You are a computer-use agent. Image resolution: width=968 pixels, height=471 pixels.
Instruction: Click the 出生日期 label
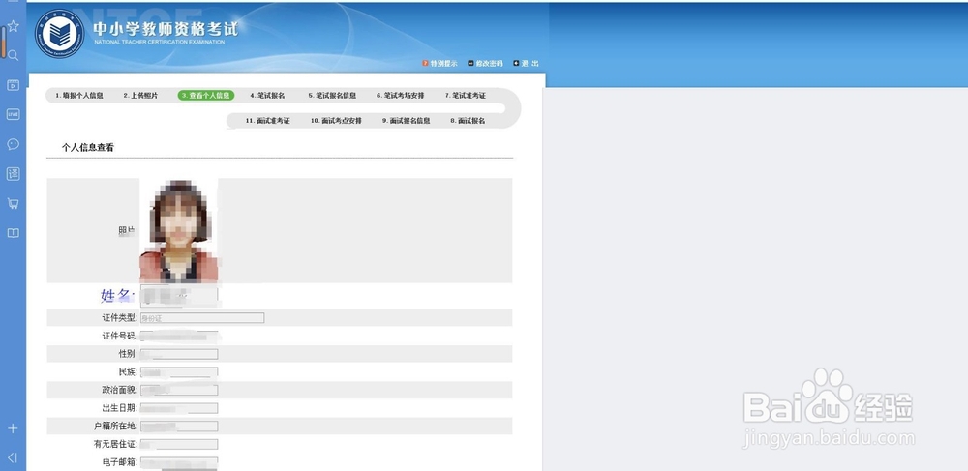tap(119, 408)
